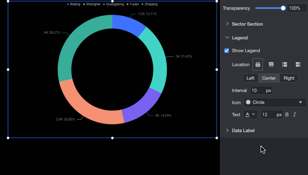This screenshot has width=308, height=175.
Task: Set legend location to bottom
Action: [271, 64]
